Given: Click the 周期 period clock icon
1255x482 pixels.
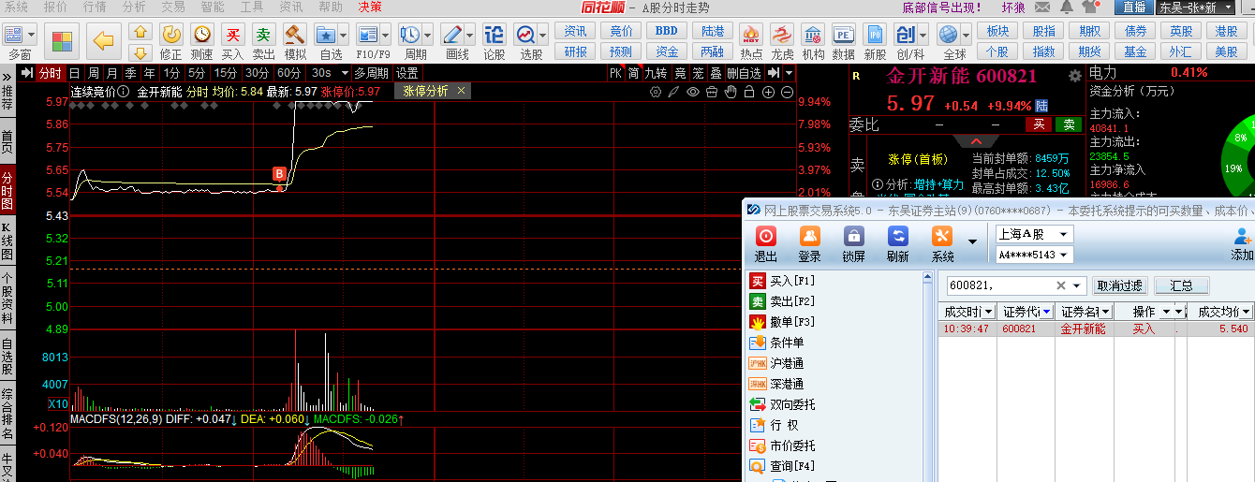Looking at the screenshot, I should pyautogui.click(x=409, y=36).
